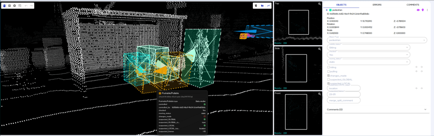Click the pulling row left arrow
This screenshot has height=136, width=434.
point(417,71)
